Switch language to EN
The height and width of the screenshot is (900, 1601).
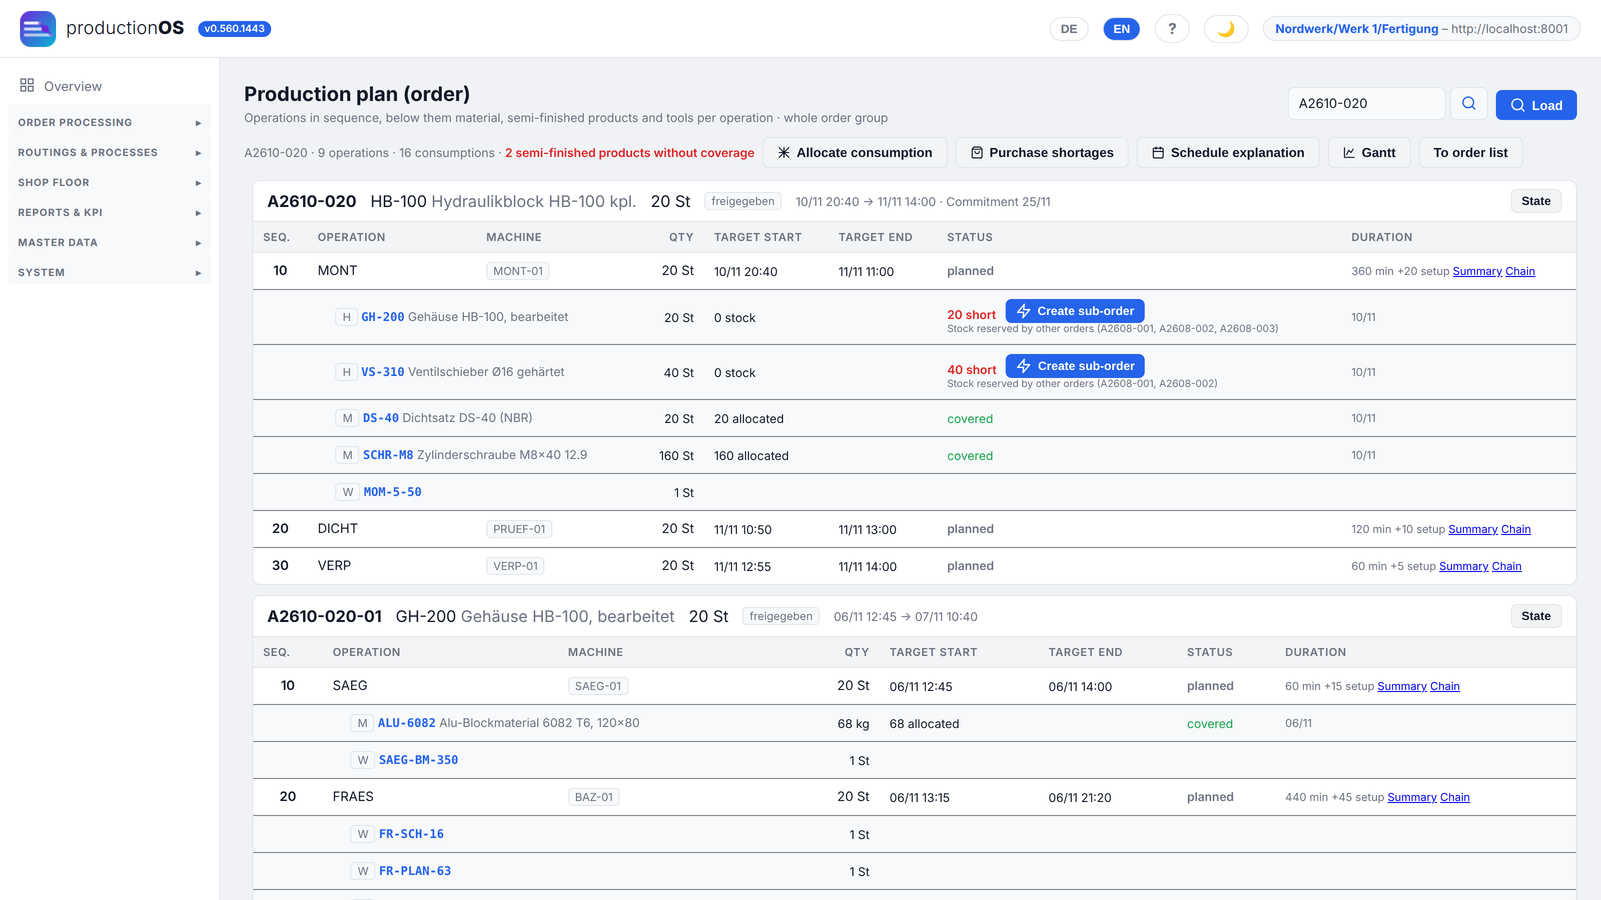tap(1121, 28)
